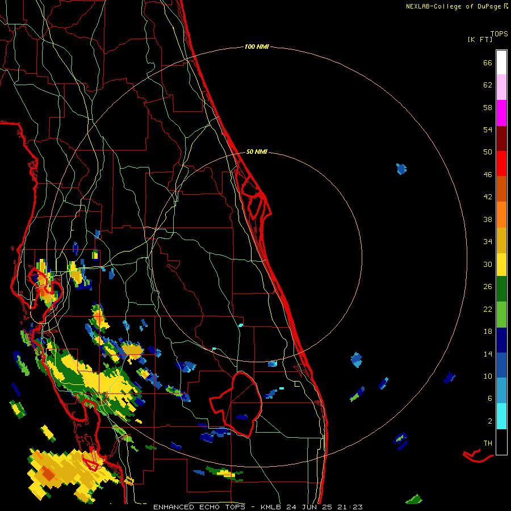The image size is (511, 511).
Task: Click the 22 value on the legend
Action: point(488,309)
